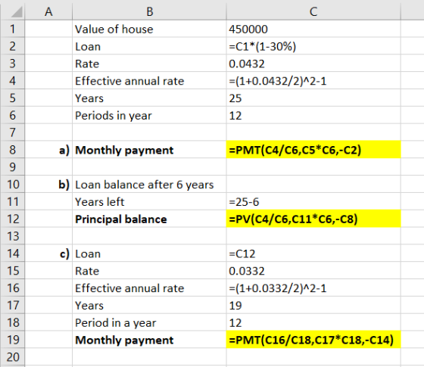Select the 'Value of house' cell

(x=149, y=29)
